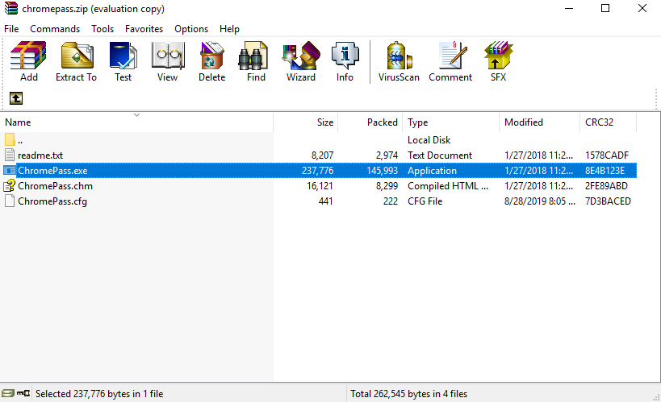Image resolution: width=661 pixels, height=402 pixels.
Task: Click the ChromePass.cfg file icon
Action: pos(10,201)
